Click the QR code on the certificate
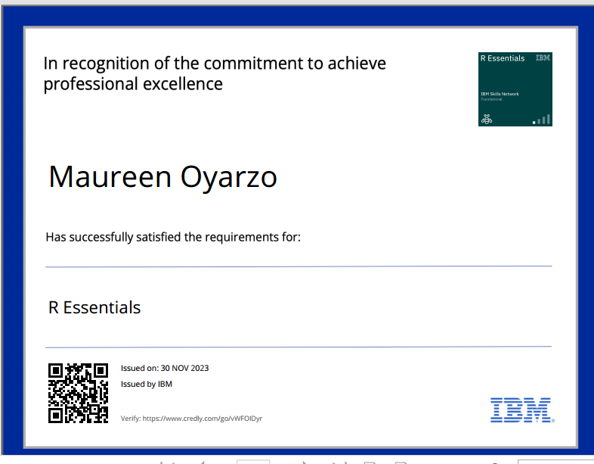The width and height of the screenshot is (594, 464). pyautogui.click(x=78, y=393)
